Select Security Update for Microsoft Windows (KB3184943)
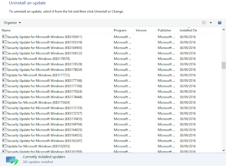The width and height of the screenshot is (226, 166). (45, 48)
